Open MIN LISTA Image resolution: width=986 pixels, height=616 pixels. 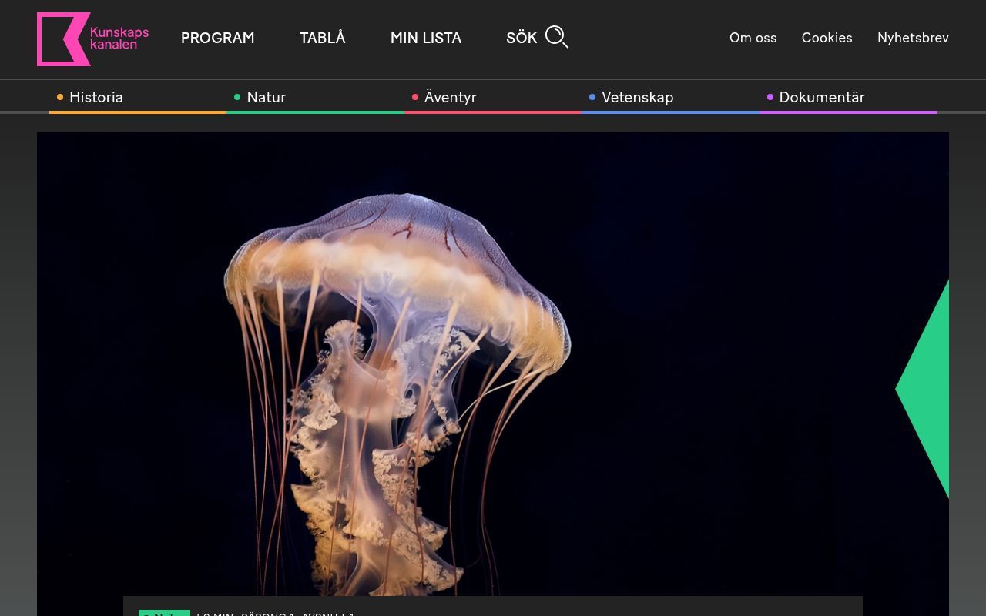pyautogui.click(x=426, y=38)
